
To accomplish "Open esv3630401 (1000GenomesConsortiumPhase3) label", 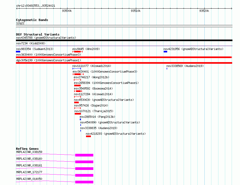I will [x=105, y=72].
